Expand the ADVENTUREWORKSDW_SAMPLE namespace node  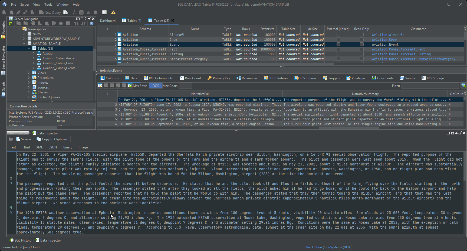(x=24, y=39)
